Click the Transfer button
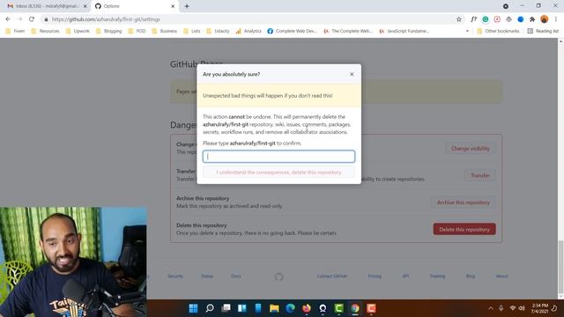This screenshot has width=564, height=317. tap(480, 175)
